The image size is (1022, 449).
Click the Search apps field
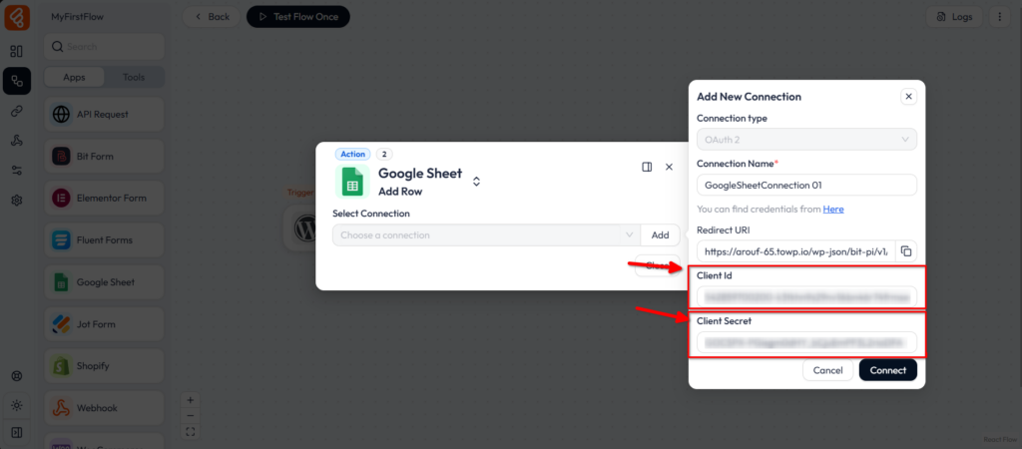tap(104, 47)
